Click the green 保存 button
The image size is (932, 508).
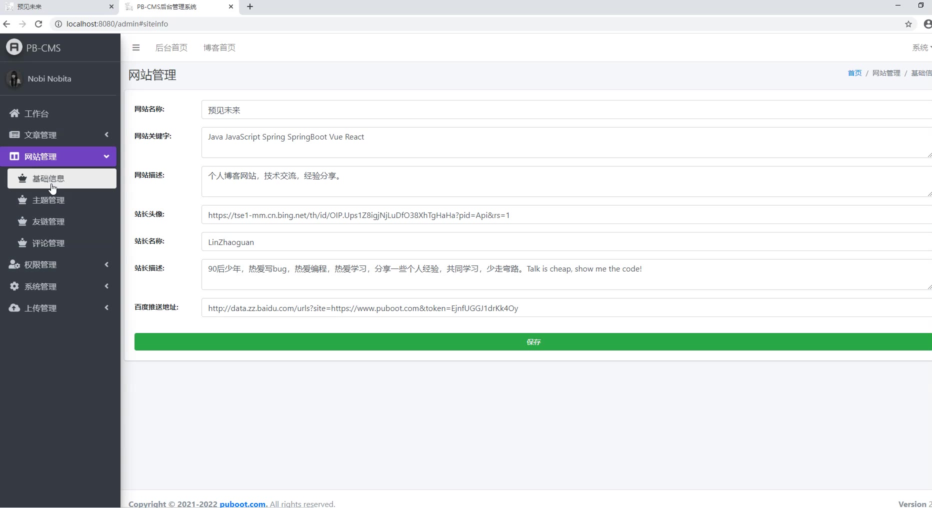pos(533,342)
